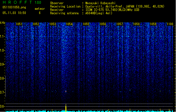Screen dimensions: 176x112
Task: Click the 1055 time marker
Action: 86,24
